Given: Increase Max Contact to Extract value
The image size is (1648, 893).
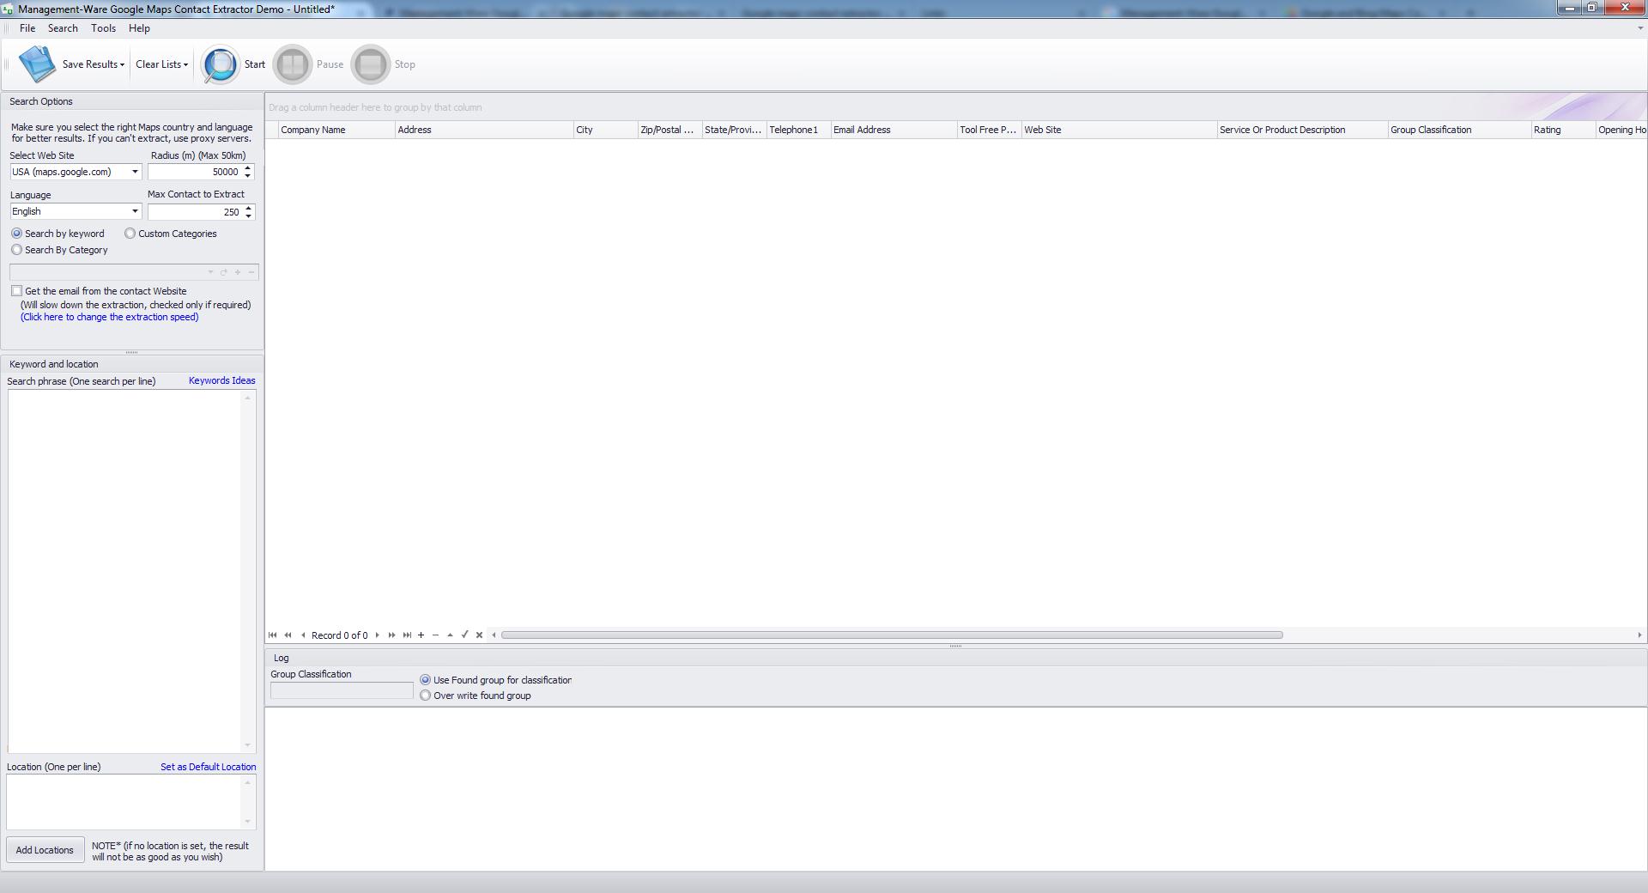Looking at the screenshot, I should click(x=248, y=208).
